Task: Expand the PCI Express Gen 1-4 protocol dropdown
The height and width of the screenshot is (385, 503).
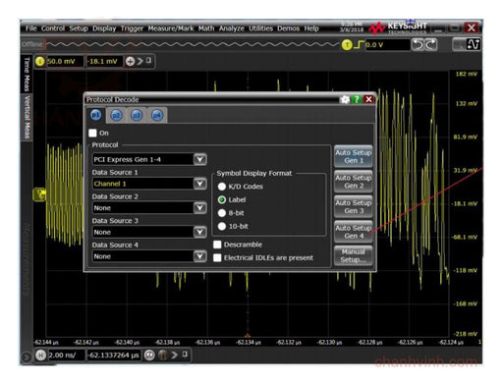Action: 199,159
